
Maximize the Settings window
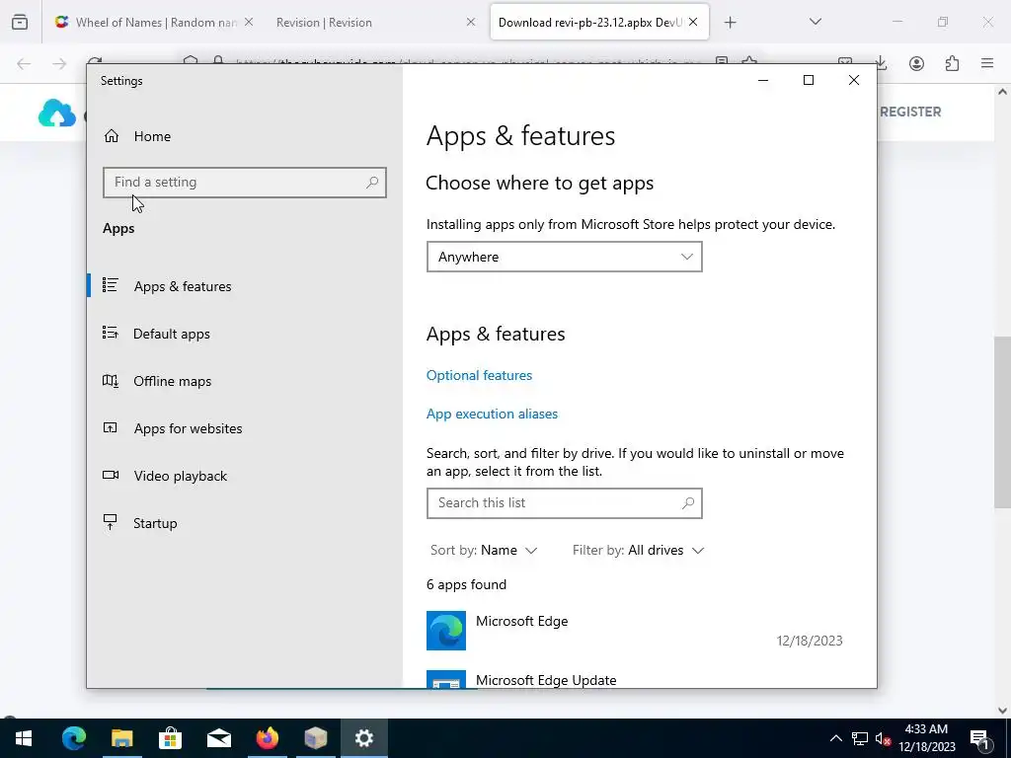tap(809, 80)
